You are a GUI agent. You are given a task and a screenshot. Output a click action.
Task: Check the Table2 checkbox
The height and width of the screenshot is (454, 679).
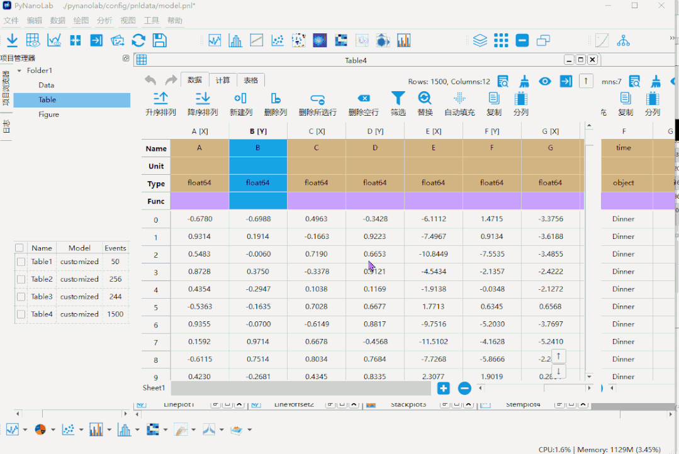click(x=21, y=279)
